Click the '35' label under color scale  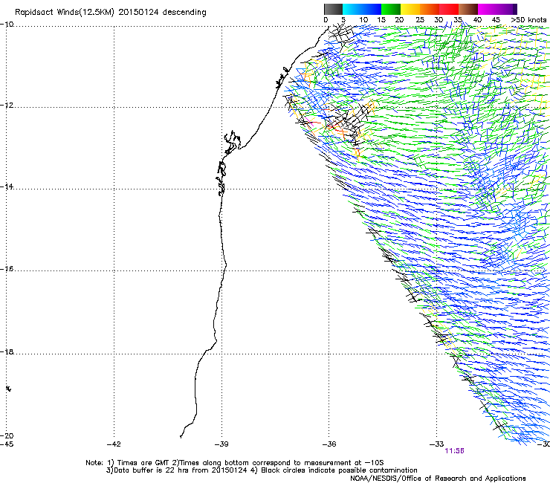tap(458, 20)
